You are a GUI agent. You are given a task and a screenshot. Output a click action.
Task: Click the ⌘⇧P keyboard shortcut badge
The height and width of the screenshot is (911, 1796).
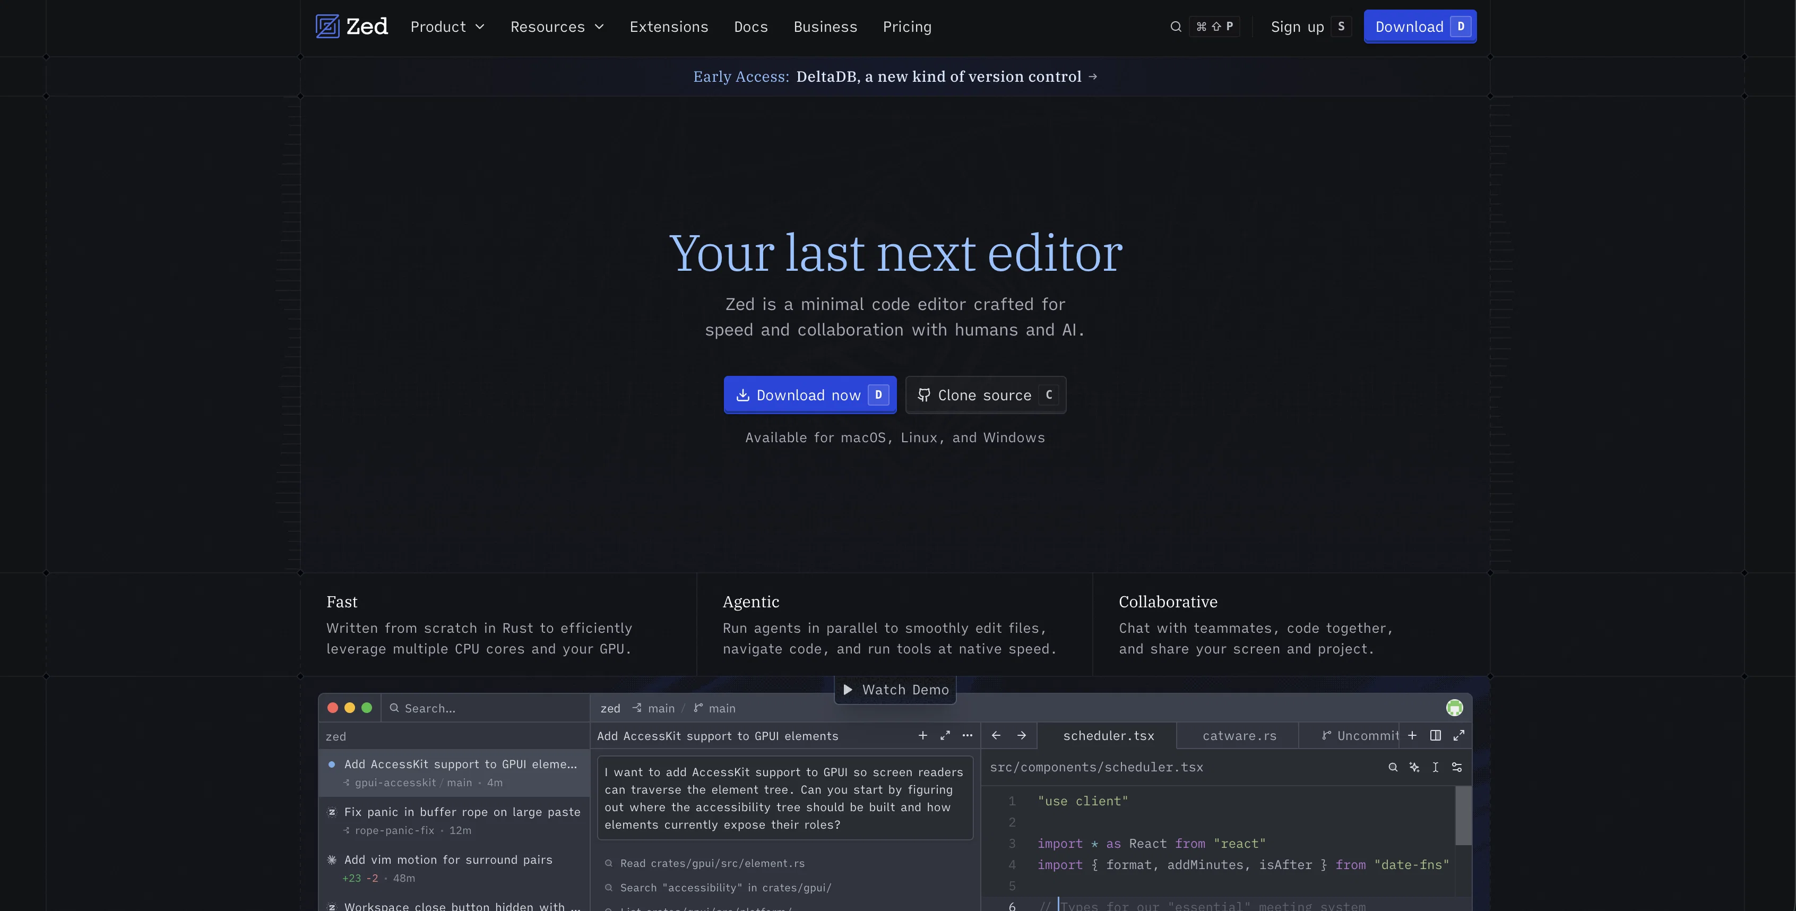coord(1214,27)
